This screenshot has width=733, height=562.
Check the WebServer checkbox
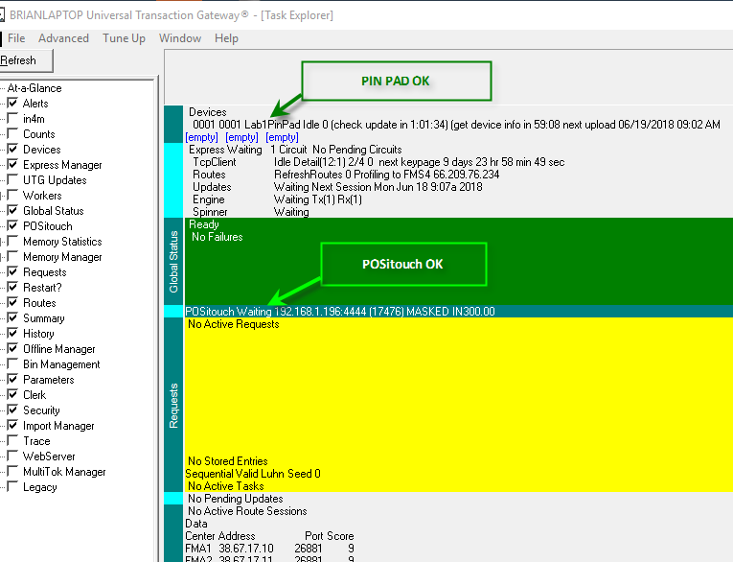click(x=12, y=457)
